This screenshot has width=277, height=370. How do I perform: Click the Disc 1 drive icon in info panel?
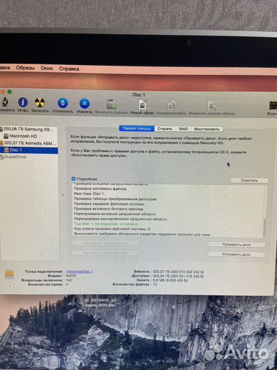(10, 275)
